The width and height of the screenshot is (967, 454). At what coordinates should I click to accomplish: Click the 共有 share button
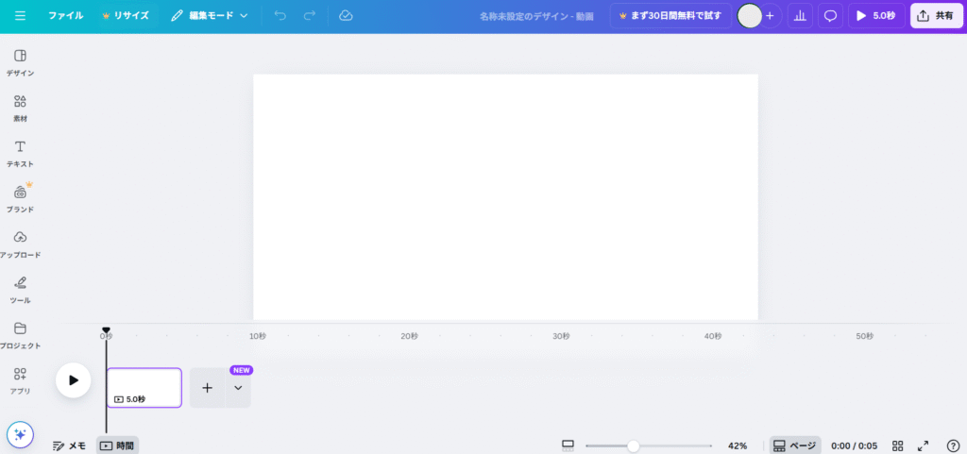pyautogui.click(x=936, y=15)
